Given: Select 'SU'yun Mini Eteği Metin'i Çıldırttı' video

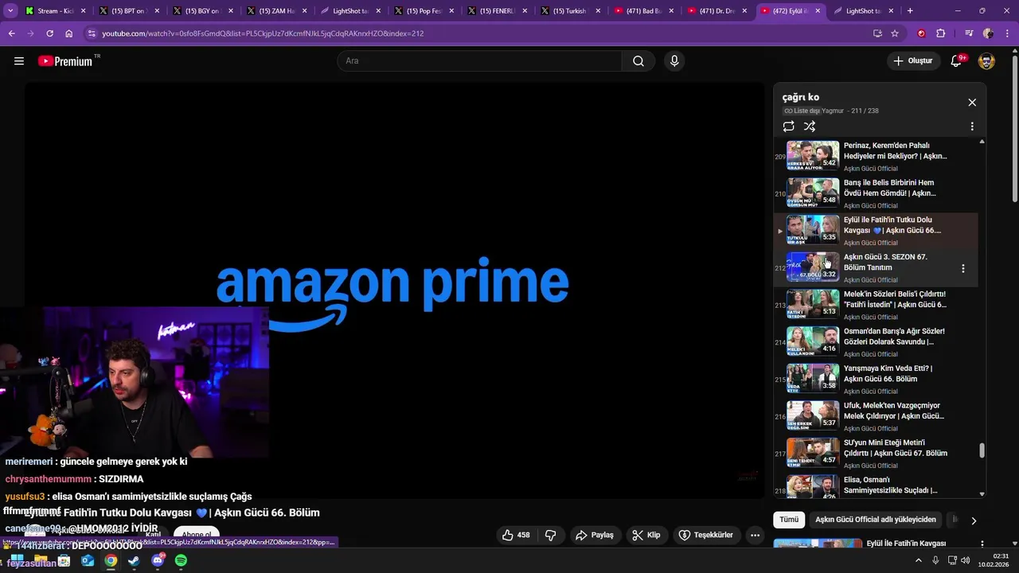Looking at the screenshot, I should 876,454.
